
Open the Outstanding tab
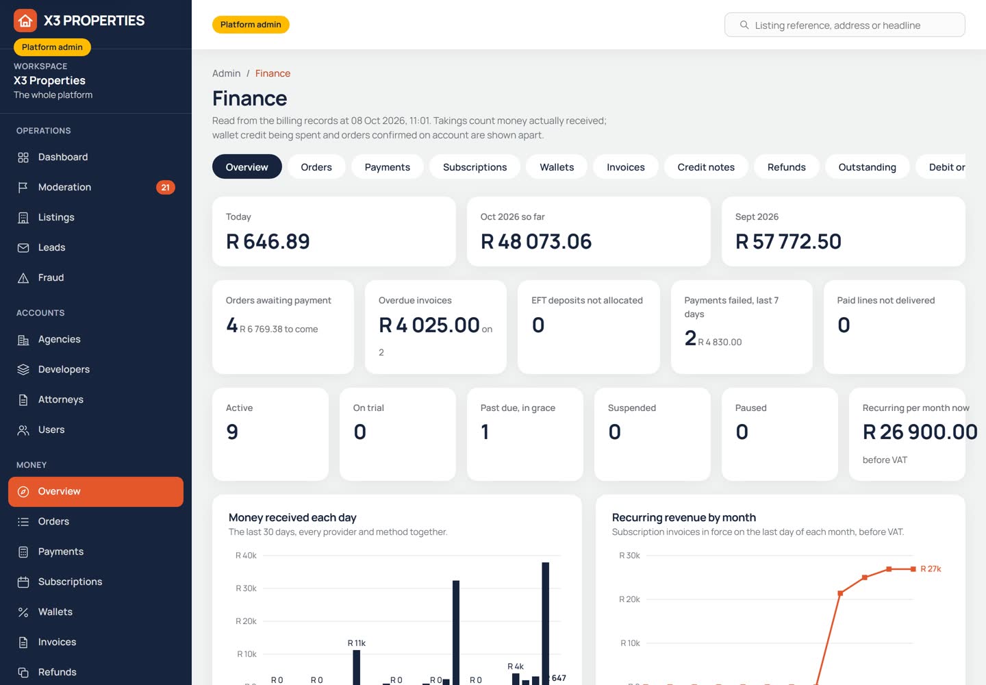(868, 167)
